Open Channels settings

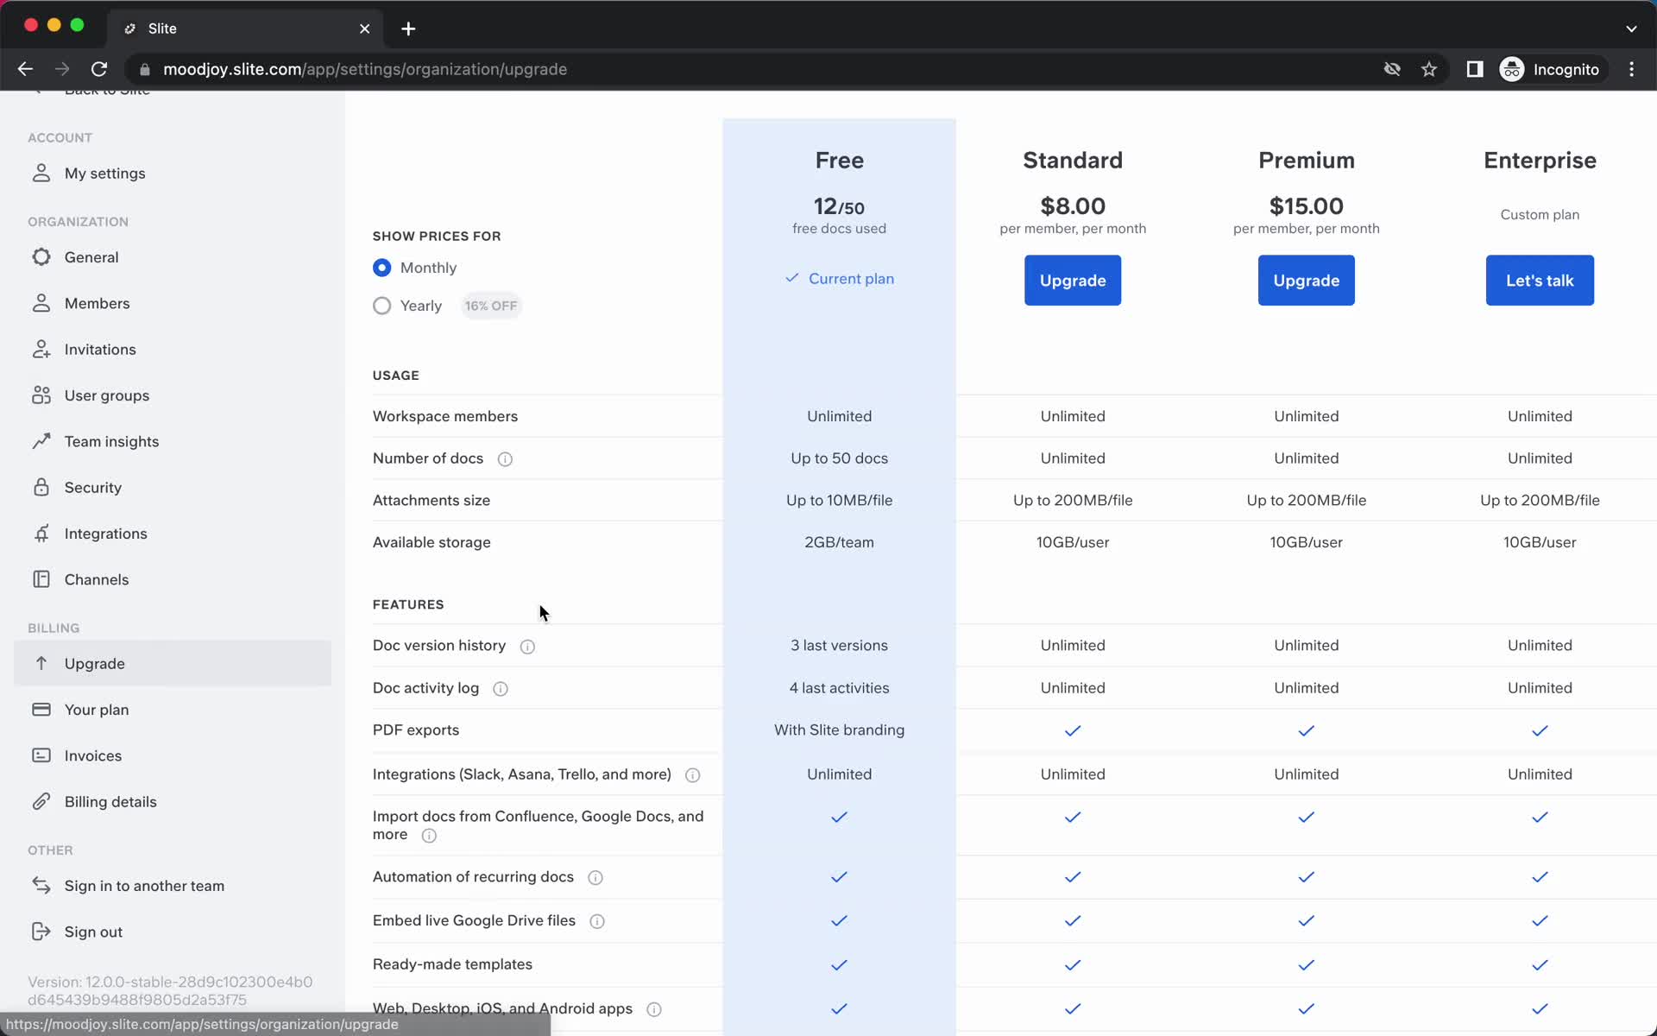click(x=97, y=579)
